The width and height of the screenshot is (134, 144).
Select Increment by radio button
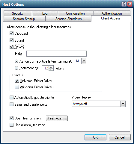click(16, 68)
